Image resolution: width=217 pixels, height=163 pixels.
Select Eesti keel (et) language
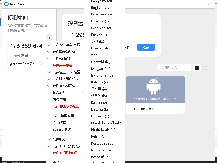(105, 28)
